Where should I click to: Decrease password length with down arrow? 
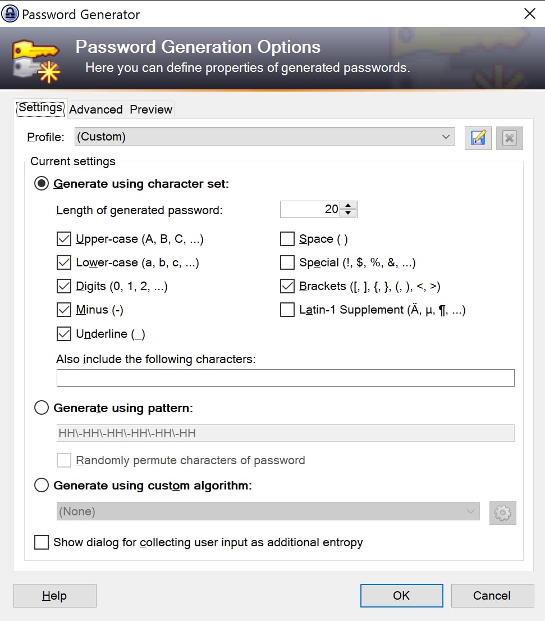[x=347, y=212]
